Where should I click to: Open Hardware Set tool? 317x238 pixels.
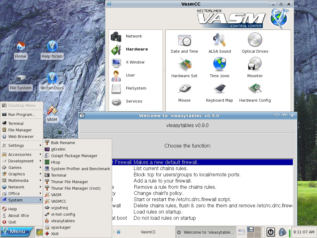184,68
